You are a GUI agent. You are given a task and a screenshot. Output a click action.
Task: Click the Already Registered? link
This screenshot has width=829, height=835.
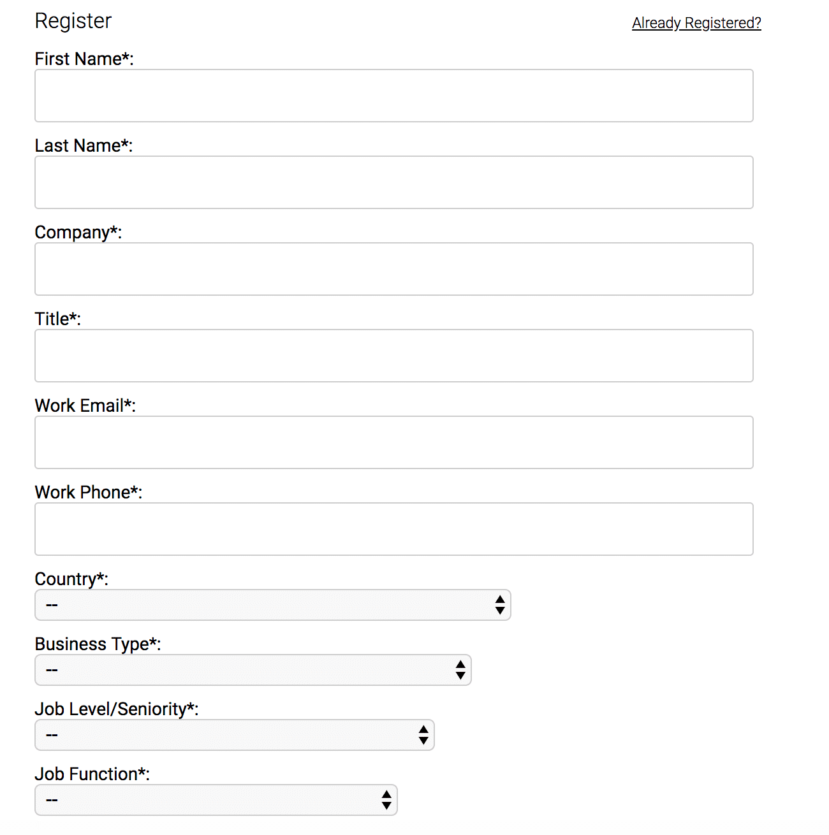(x=696, y=23)
